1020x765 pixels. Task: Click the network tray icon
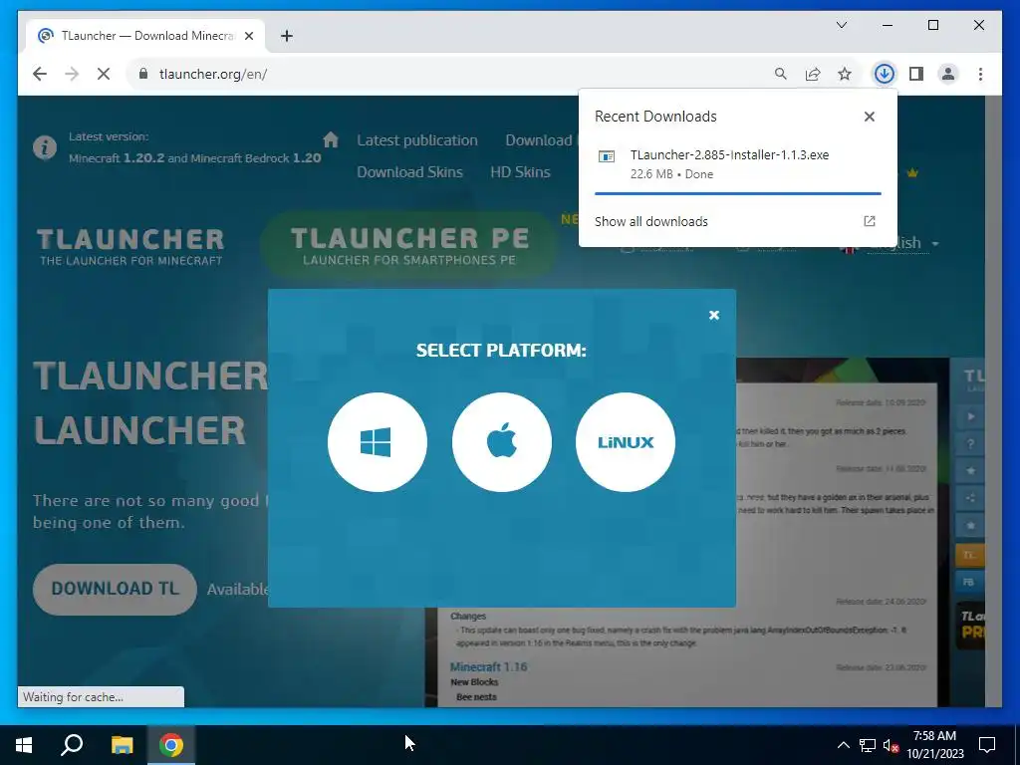[x=868, y=745]
